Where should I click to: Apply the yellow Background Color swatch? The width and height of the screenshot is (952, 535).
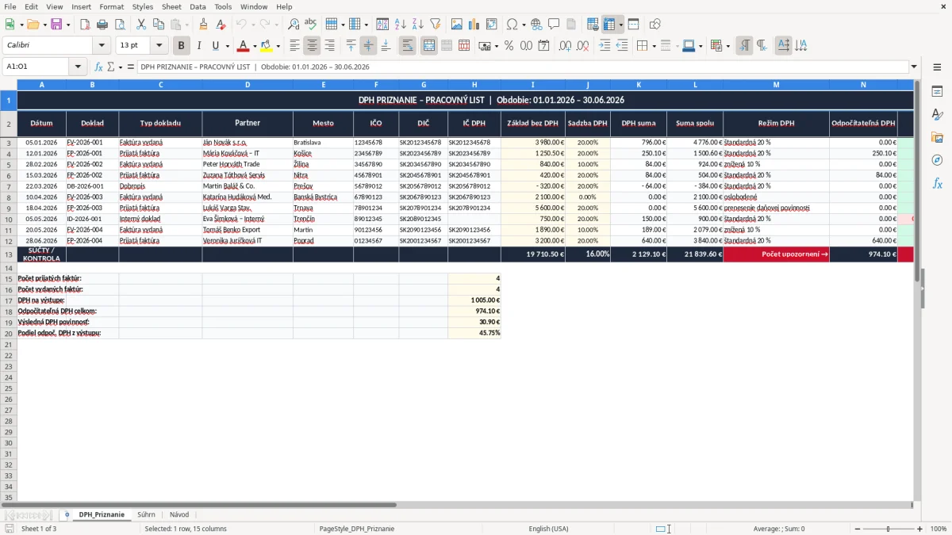(267, 46)
